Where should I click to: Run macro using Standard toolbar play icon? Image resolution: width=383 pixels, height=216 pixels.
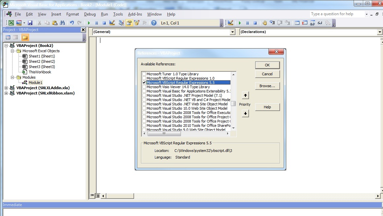tap(89, 23)
